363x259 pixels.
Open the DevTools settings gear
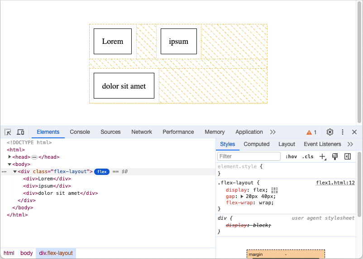[330, 132]
